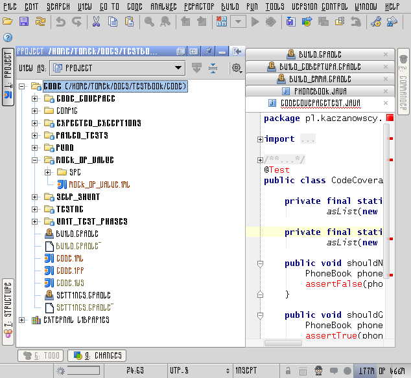The height and width of the screenshot is (378, 411).
Task: Click the Save All floppy icon
Action: click(24, 21)
